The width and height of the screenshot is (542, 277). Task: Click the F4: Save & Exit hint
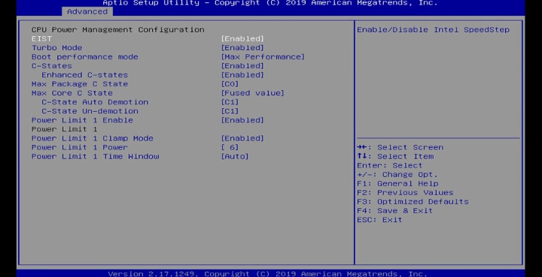[x=394, y=210]
